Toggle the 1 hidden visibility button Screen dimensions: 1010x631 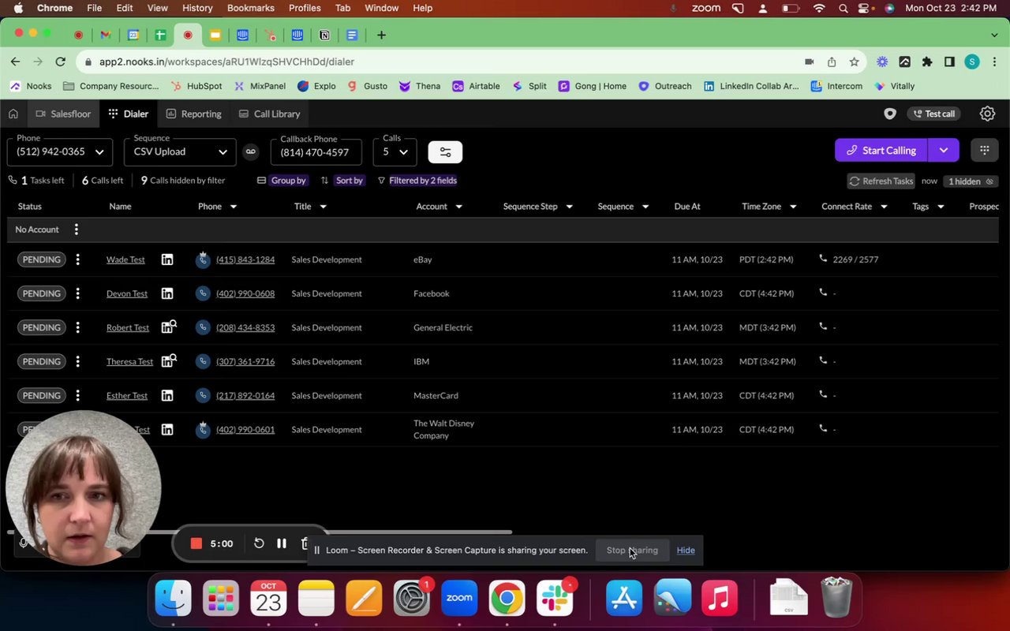pyautogui.click(x=971, y=181)
